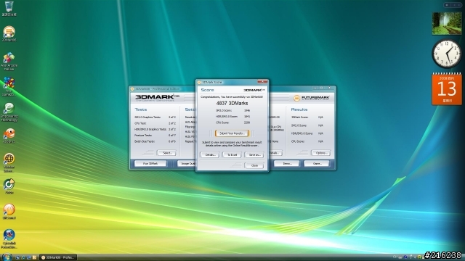The height and width of the screenshot is (261, 465).
Task: Click the Results heading in 3DMark06 window
Action: [299, 109]
